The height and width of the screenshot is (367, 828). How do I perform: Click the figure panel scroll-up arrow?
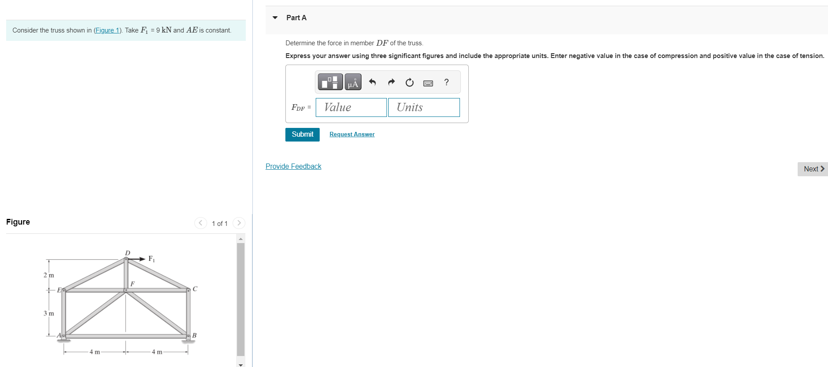coord(241,239)
